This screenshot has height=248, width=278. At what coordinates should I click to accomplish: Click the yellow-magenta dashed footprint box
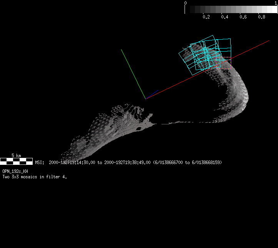[x=223, y=63]
